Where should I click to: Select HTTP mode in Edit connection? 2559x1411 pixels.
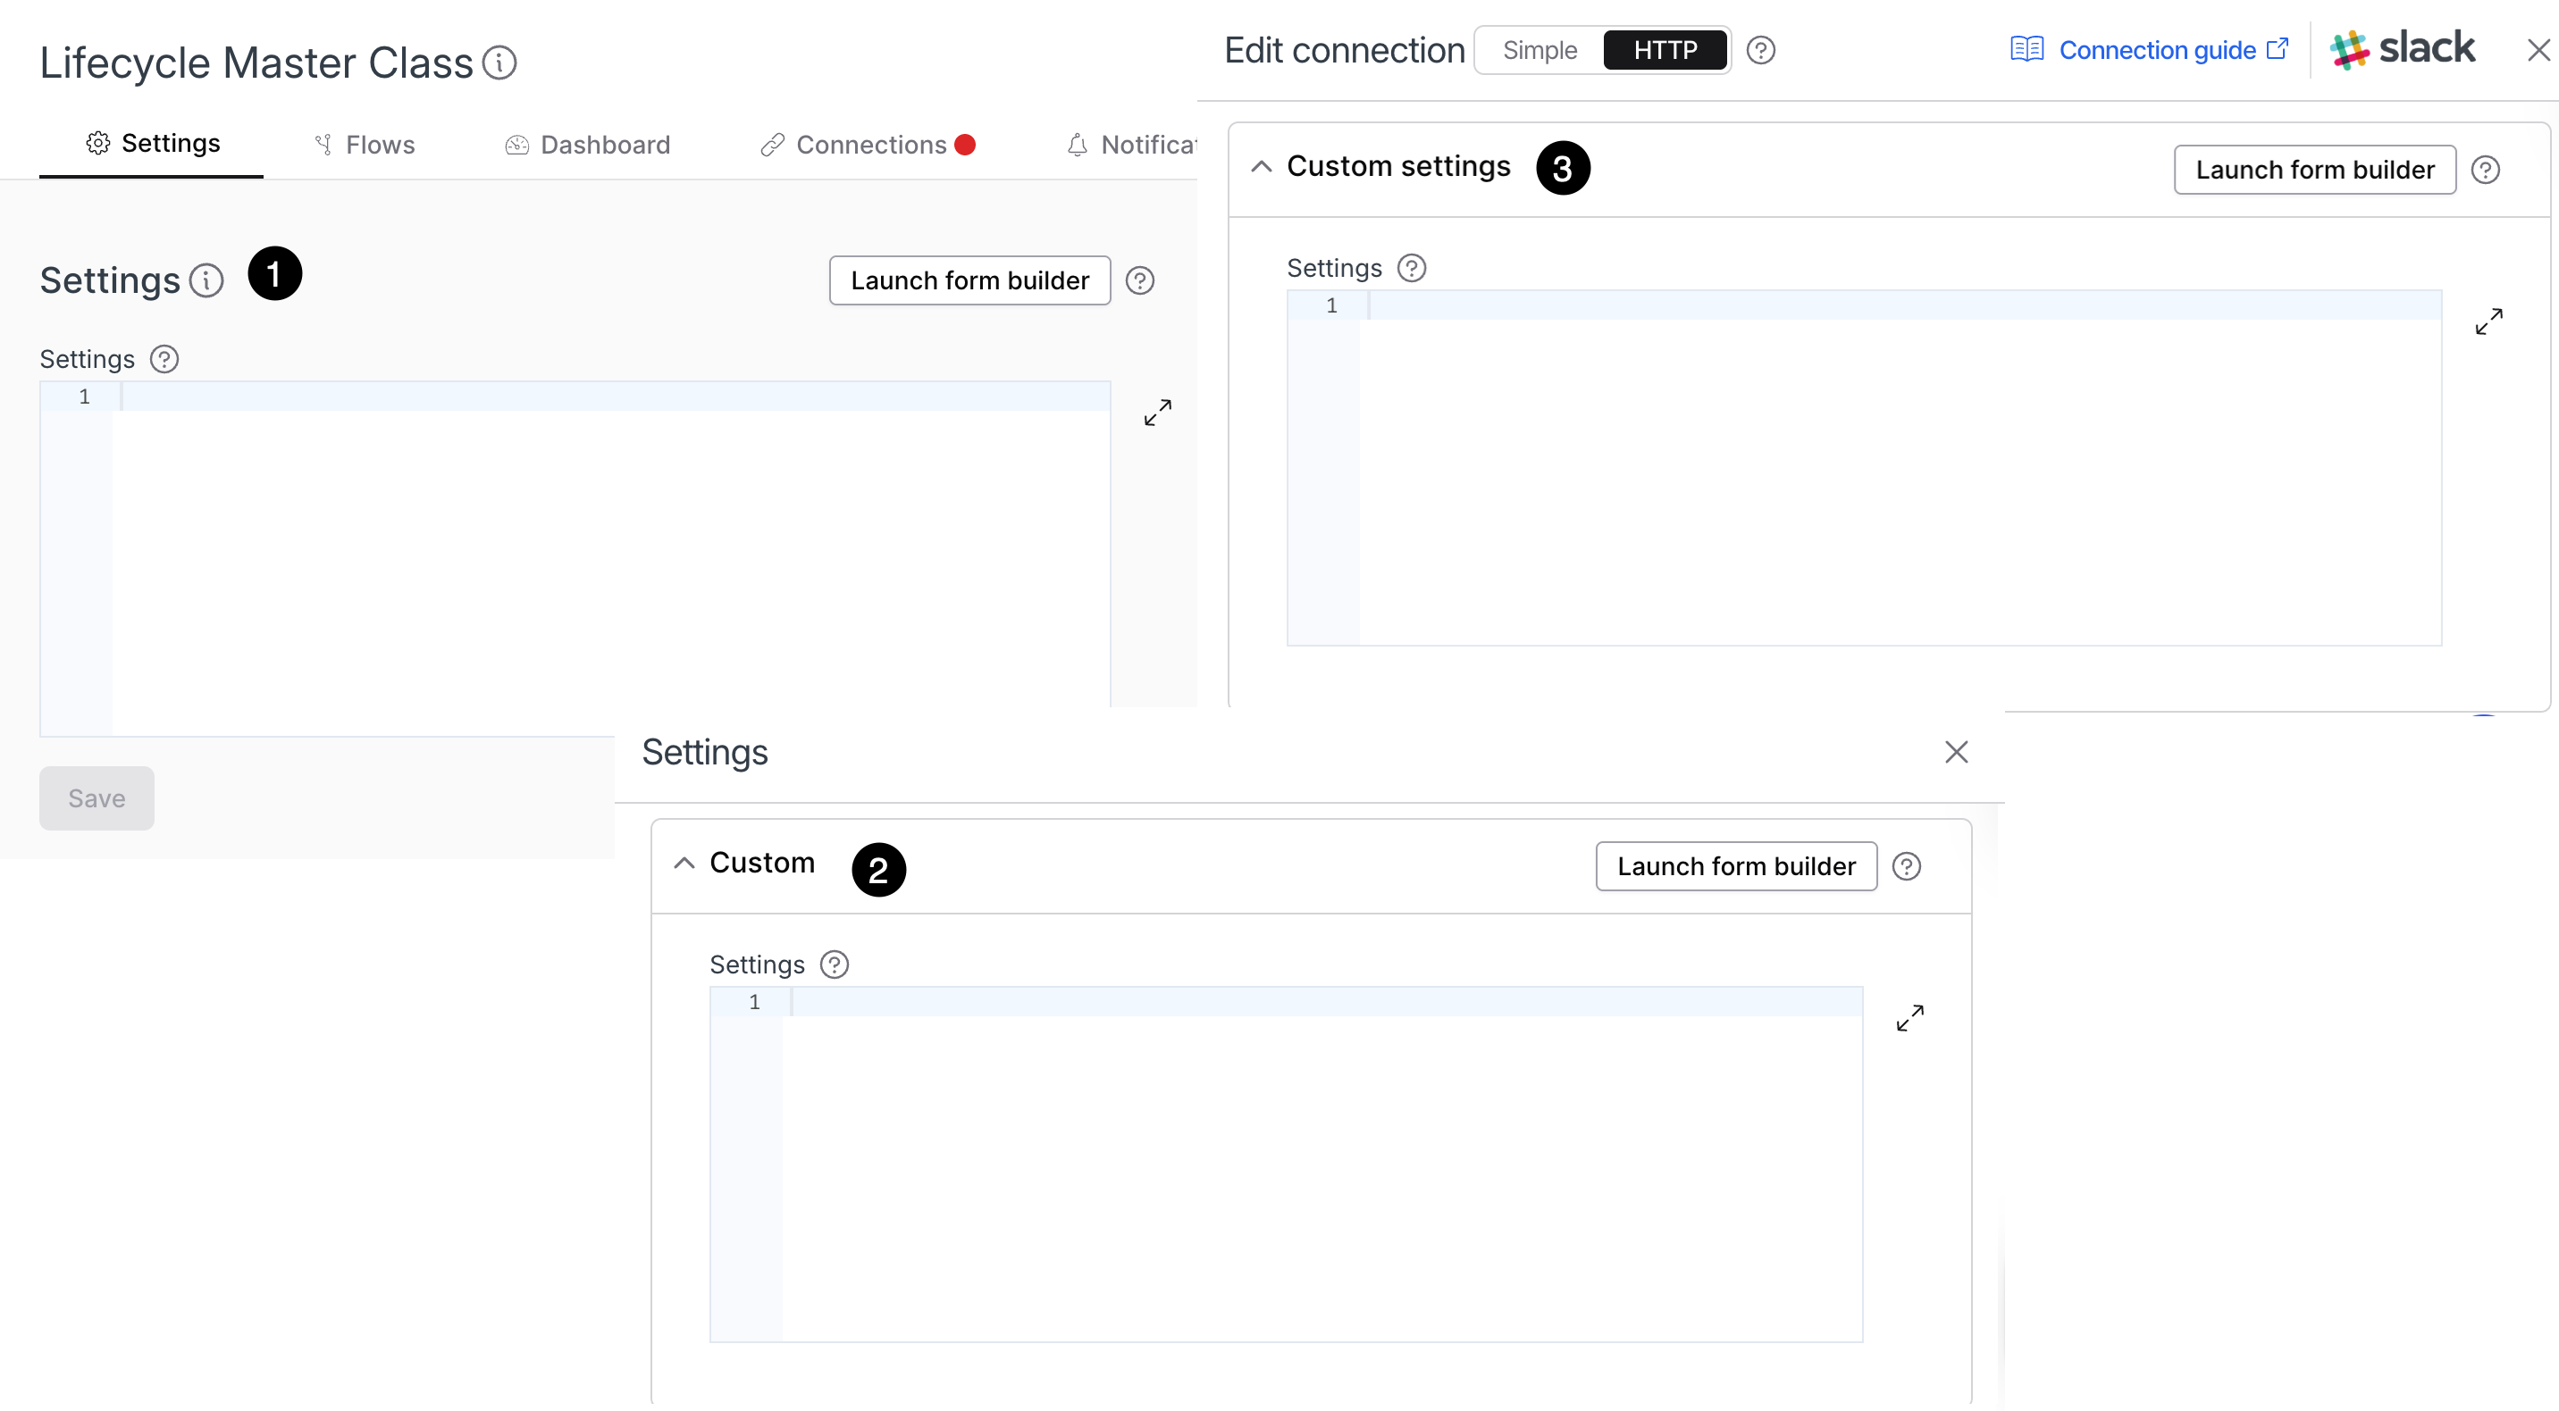pos(1665,51)
